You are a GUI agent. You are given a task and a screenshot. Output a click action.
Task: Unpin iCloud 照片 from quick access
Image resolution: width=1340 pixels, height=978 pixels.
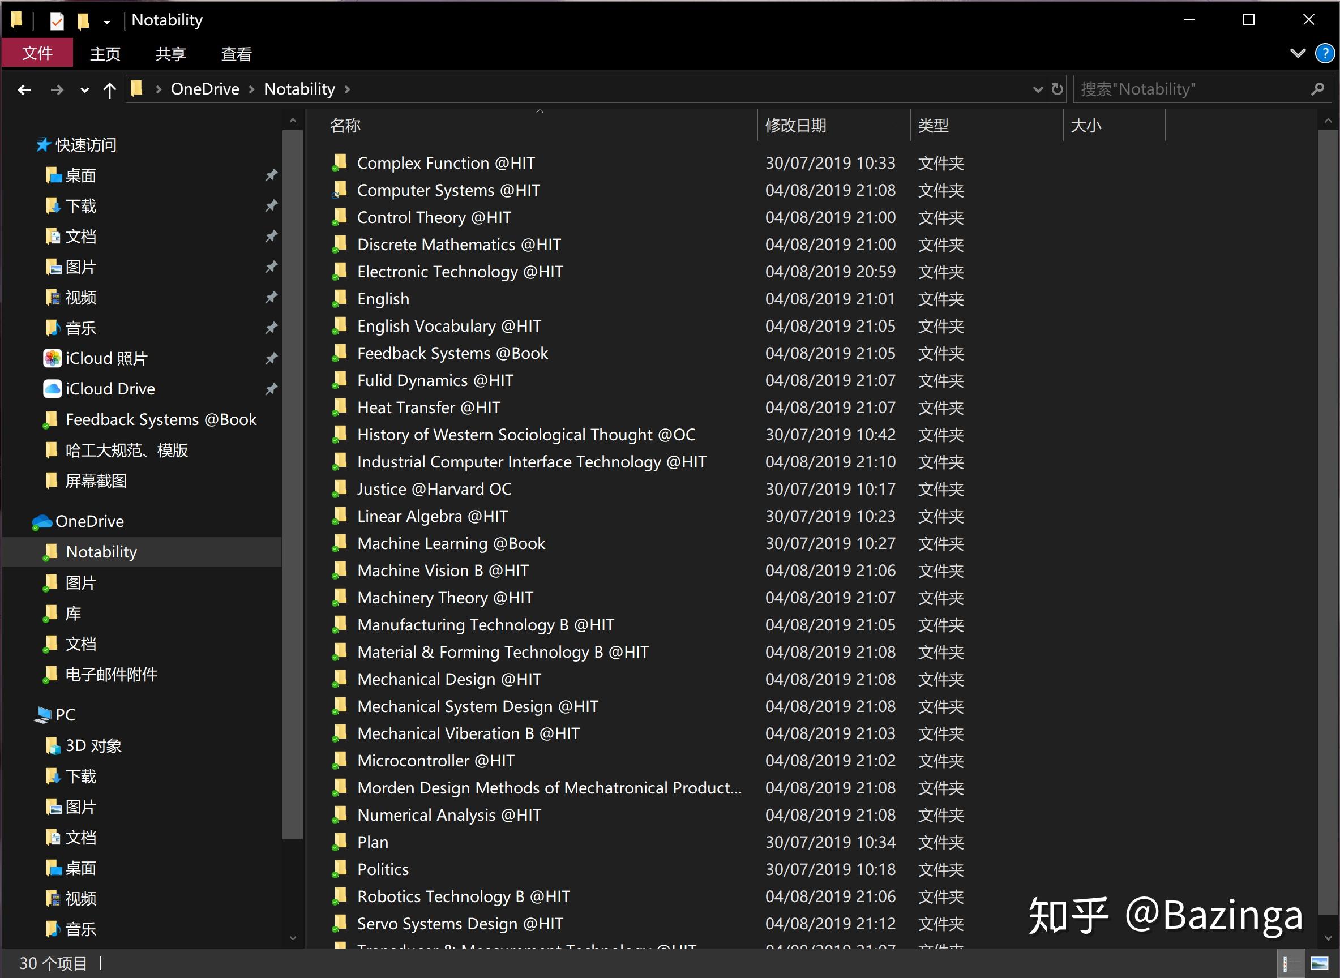point(271,358)
